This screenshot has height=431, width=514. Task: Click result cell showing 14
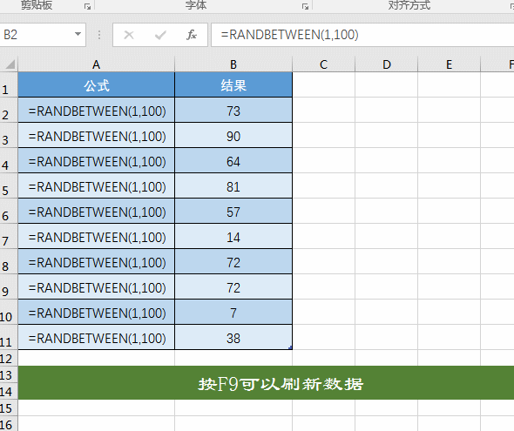[233, 237]
